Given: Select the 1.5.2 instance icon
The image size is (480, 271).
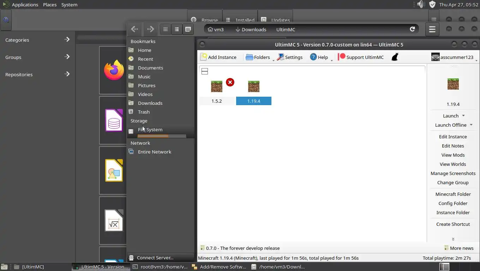Looking at the screenshot, I should 217,86.
